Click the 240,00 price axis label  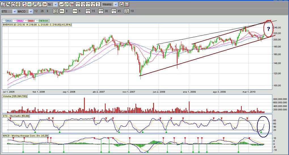(x=277, y=28)
